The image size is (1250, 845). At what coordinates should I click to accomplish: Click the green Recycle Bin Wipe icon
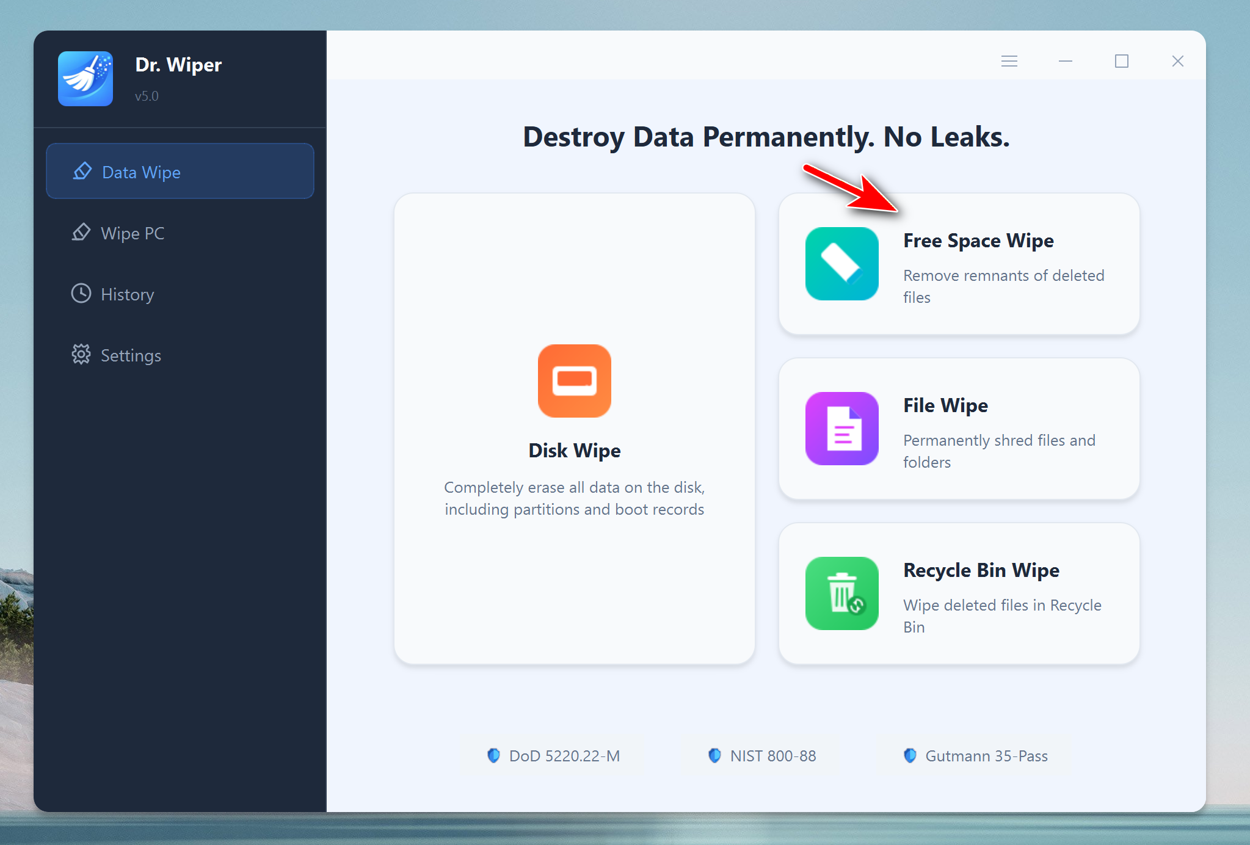point(842,593)
